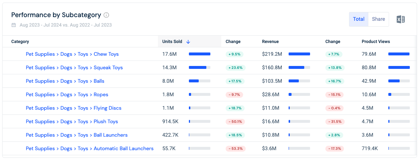Image resolution: width=420 pixels, height=160 pixels.
Task: Sort by the Product Views column header
Action: click(x=376, y=42)
